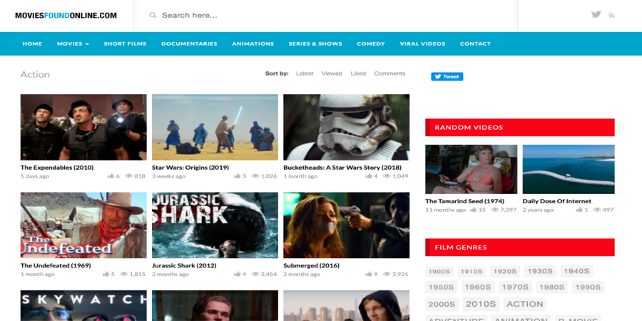The height and width of the screenshot is (321, 642).
Task: Expand the Movies dropdown menu
Action: pos(73,44)
